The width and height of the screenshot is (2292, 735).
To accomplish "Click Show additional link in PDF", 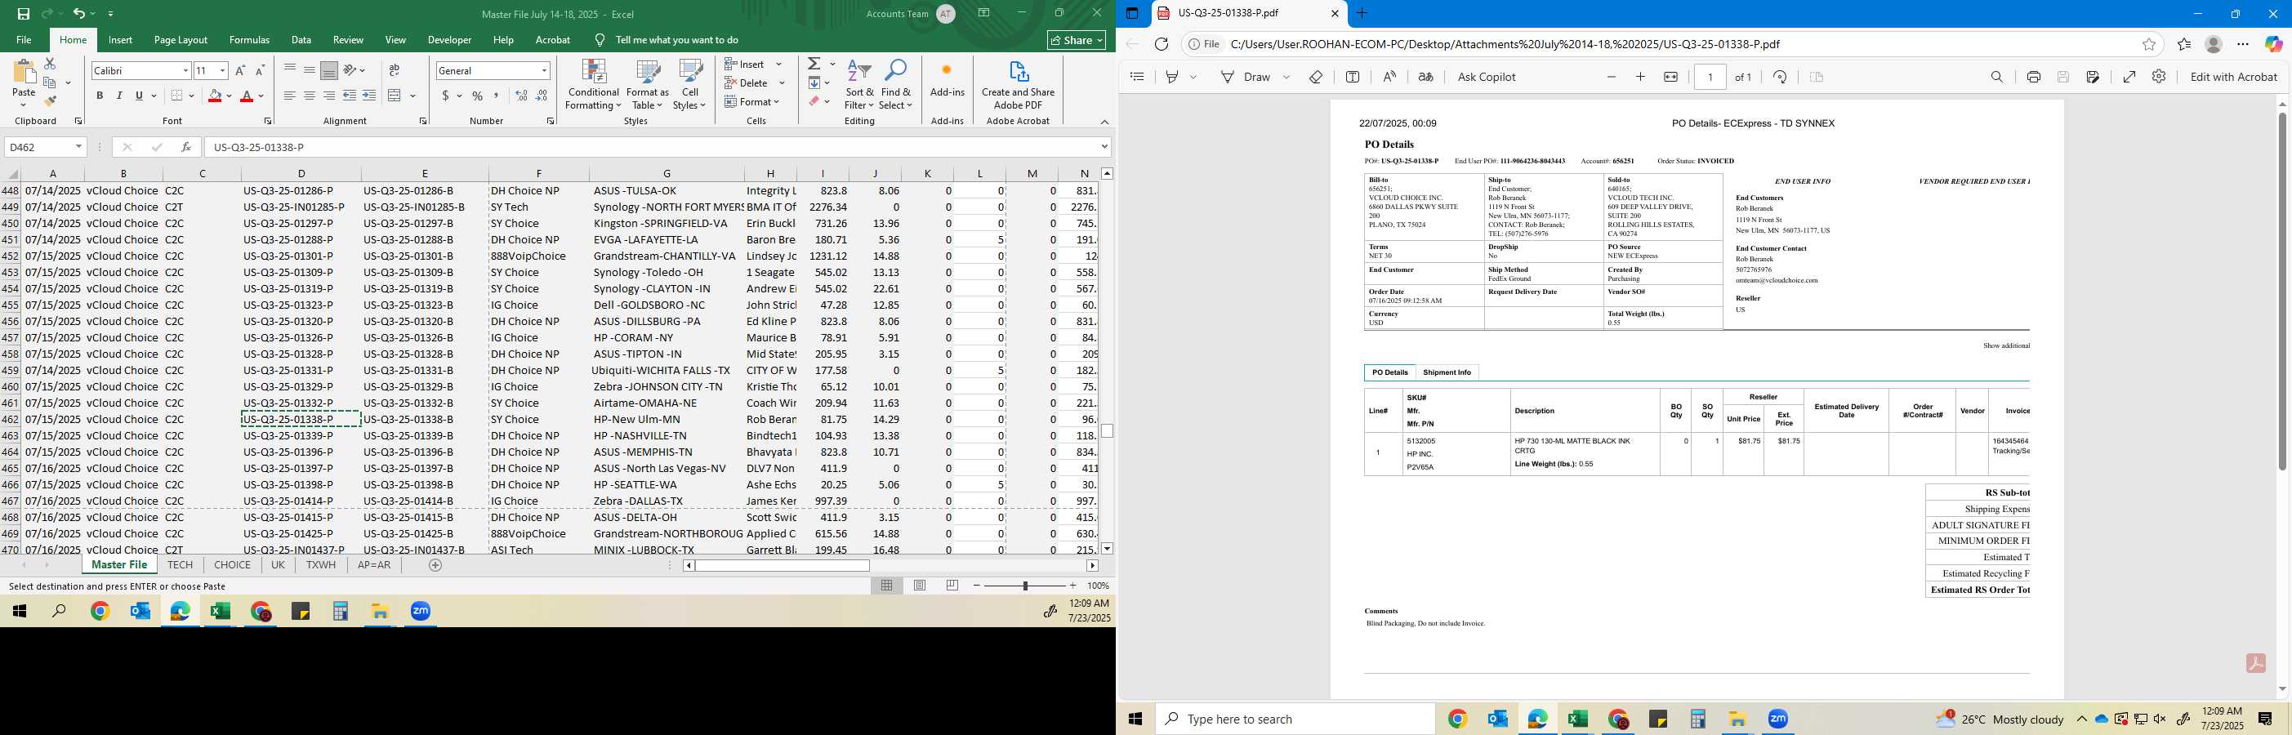I will coord(2005,345).
